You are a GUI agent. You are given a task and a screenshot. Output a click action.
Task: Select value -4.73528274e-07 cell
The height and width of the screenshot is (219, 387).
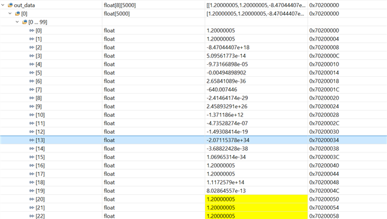click(227, 123)
